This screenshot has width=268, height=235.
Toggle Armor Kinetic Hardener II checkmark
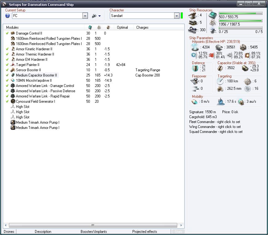(x=7, y=49)
